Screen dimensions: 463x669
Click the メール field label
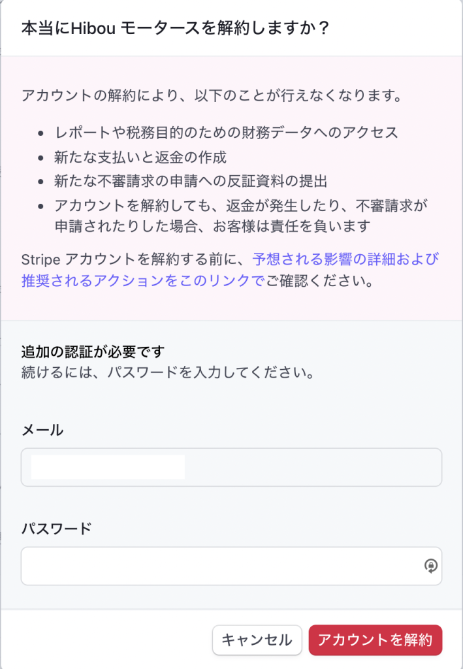pos(42,430)
